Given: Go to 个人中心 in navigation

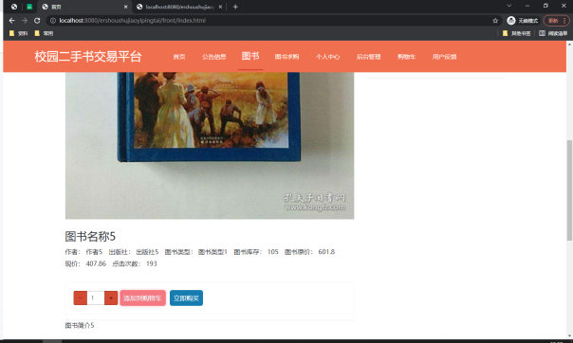Looking at the screenshot, I should click(328, 57).
